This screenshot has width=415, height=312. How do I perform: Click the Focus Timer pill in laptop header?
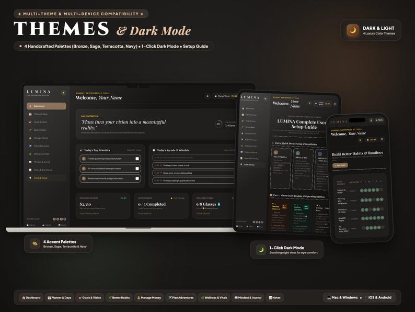(225, 96)
